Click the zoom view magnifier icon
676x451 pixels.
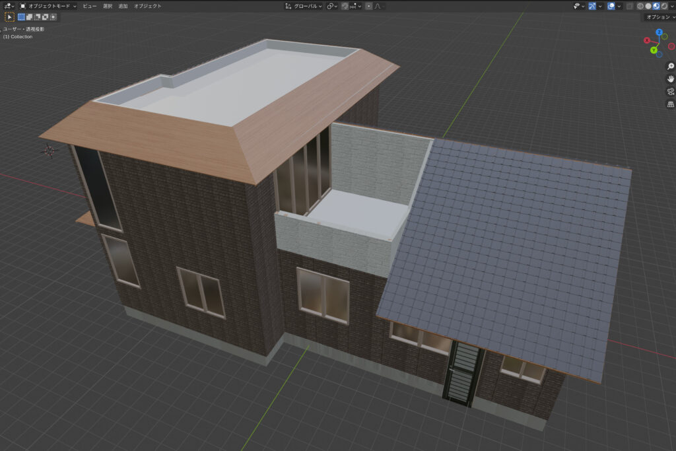[671, 67]
